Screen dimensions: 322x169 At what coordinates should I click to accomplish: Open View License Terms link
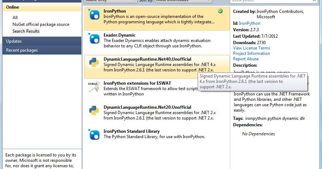click(x=251, y=48)
